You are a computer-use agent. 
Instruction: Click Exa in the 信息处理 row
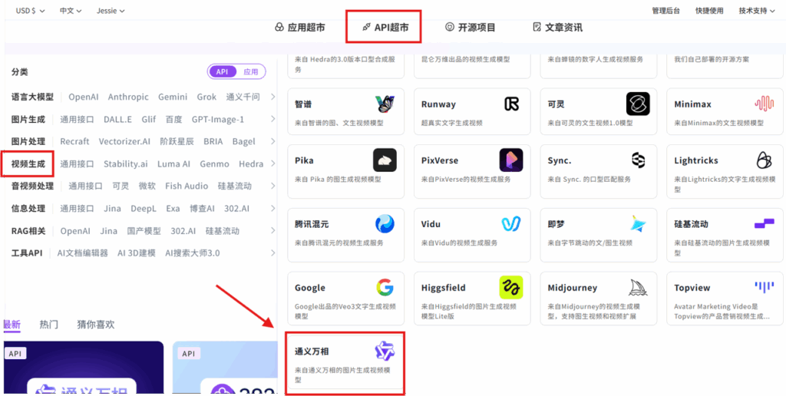click(173, 208)
